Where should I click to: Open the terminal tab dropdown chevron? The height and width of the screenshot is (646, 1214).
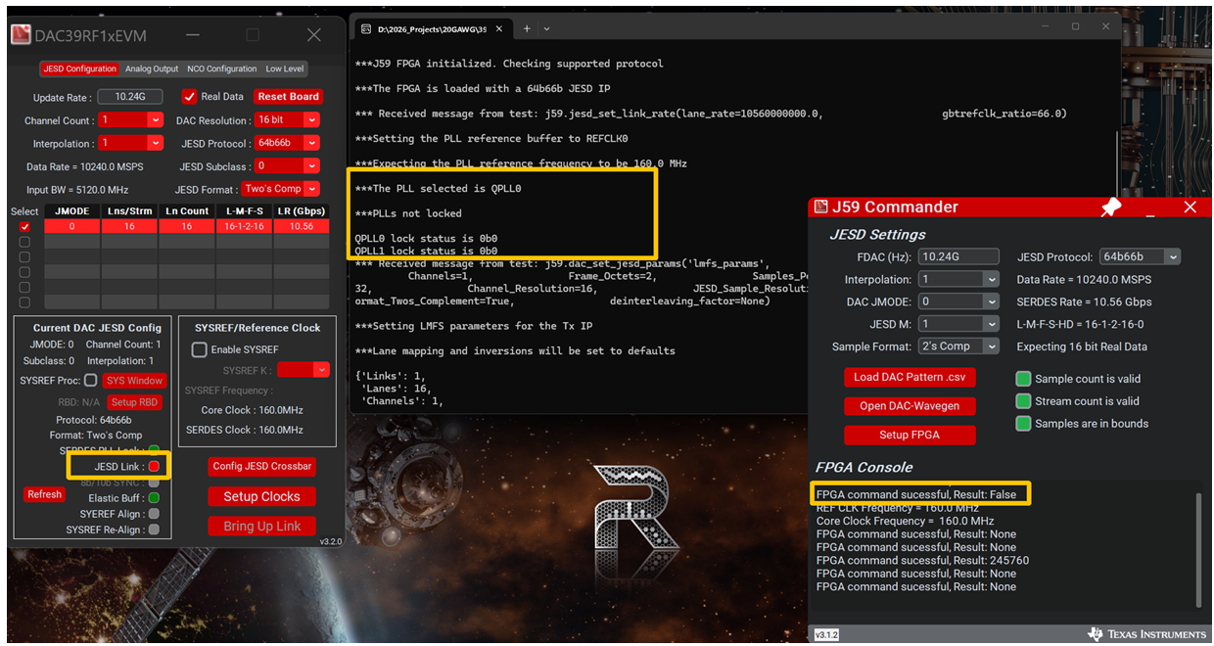coord(548,29)
